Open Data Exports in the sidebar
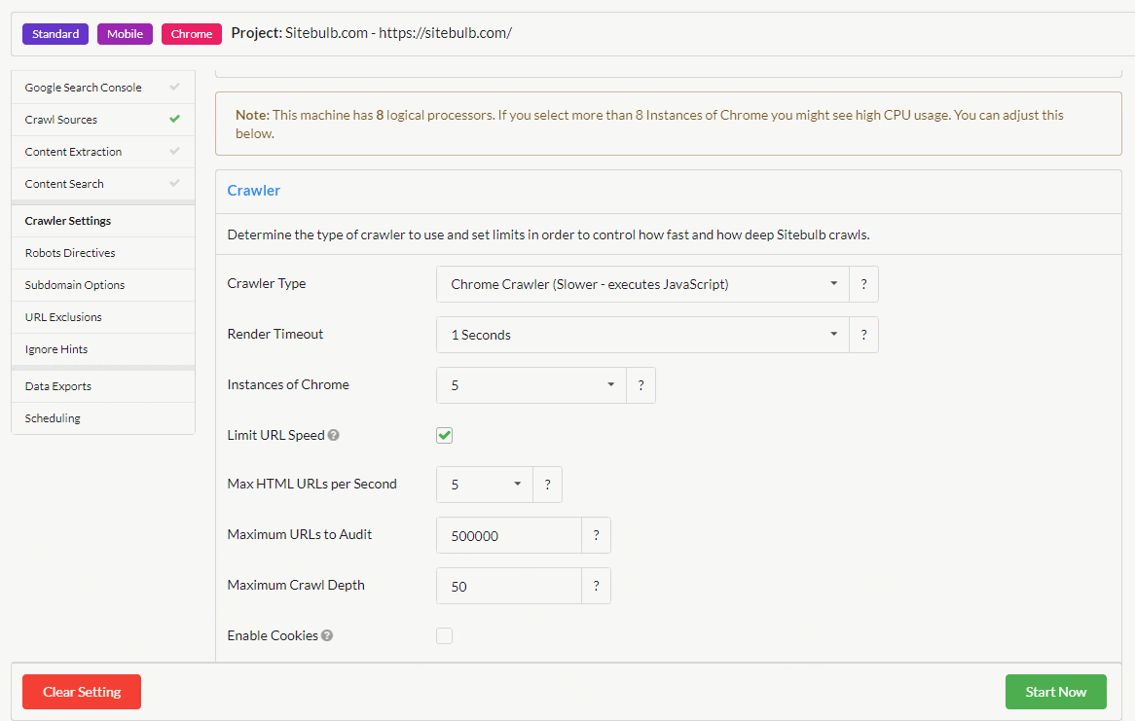The width and height of the screenshot is (1135, 721). [103, 386]
